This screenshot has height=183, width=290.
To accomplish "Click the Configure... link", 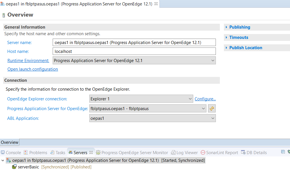I will 205,99.
